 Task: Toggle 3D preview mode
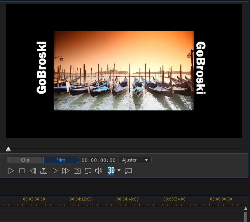pos(111,170)
